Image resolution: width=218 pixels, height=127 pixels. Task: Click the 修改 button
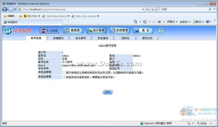tap(108, 92)
